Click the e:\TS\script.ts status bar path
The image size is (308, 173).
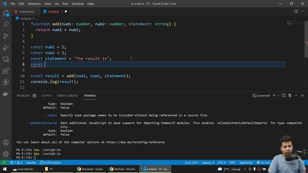click(51, 162)
